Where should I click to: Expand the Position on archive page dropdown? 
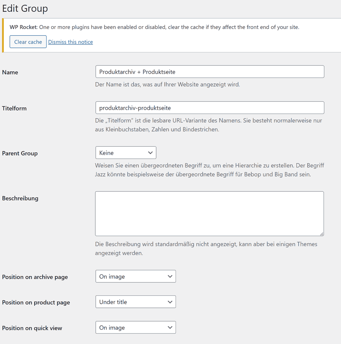click(135, 277)
